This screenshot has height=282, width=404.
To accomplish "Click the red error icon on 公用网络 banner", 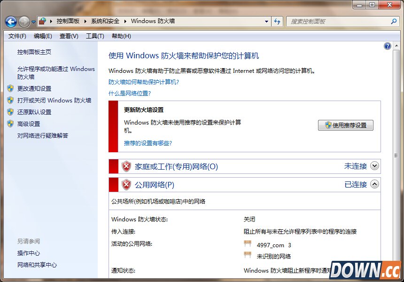I will [x=126, y=184].
